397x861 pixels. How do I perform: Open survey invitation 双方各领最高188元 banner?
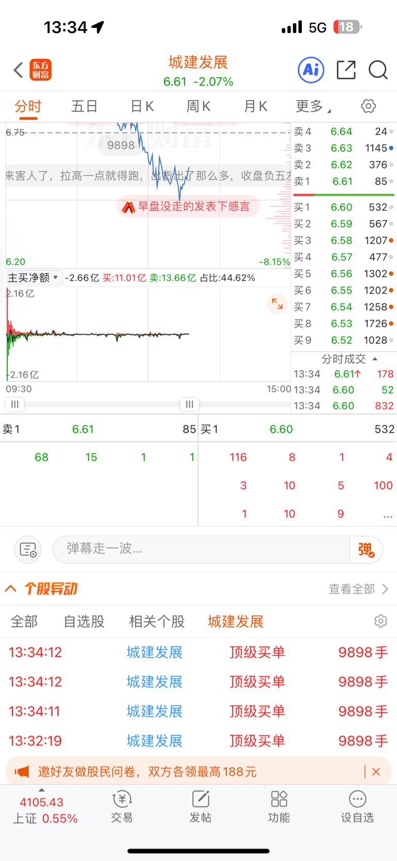click(x=198, y=772)
